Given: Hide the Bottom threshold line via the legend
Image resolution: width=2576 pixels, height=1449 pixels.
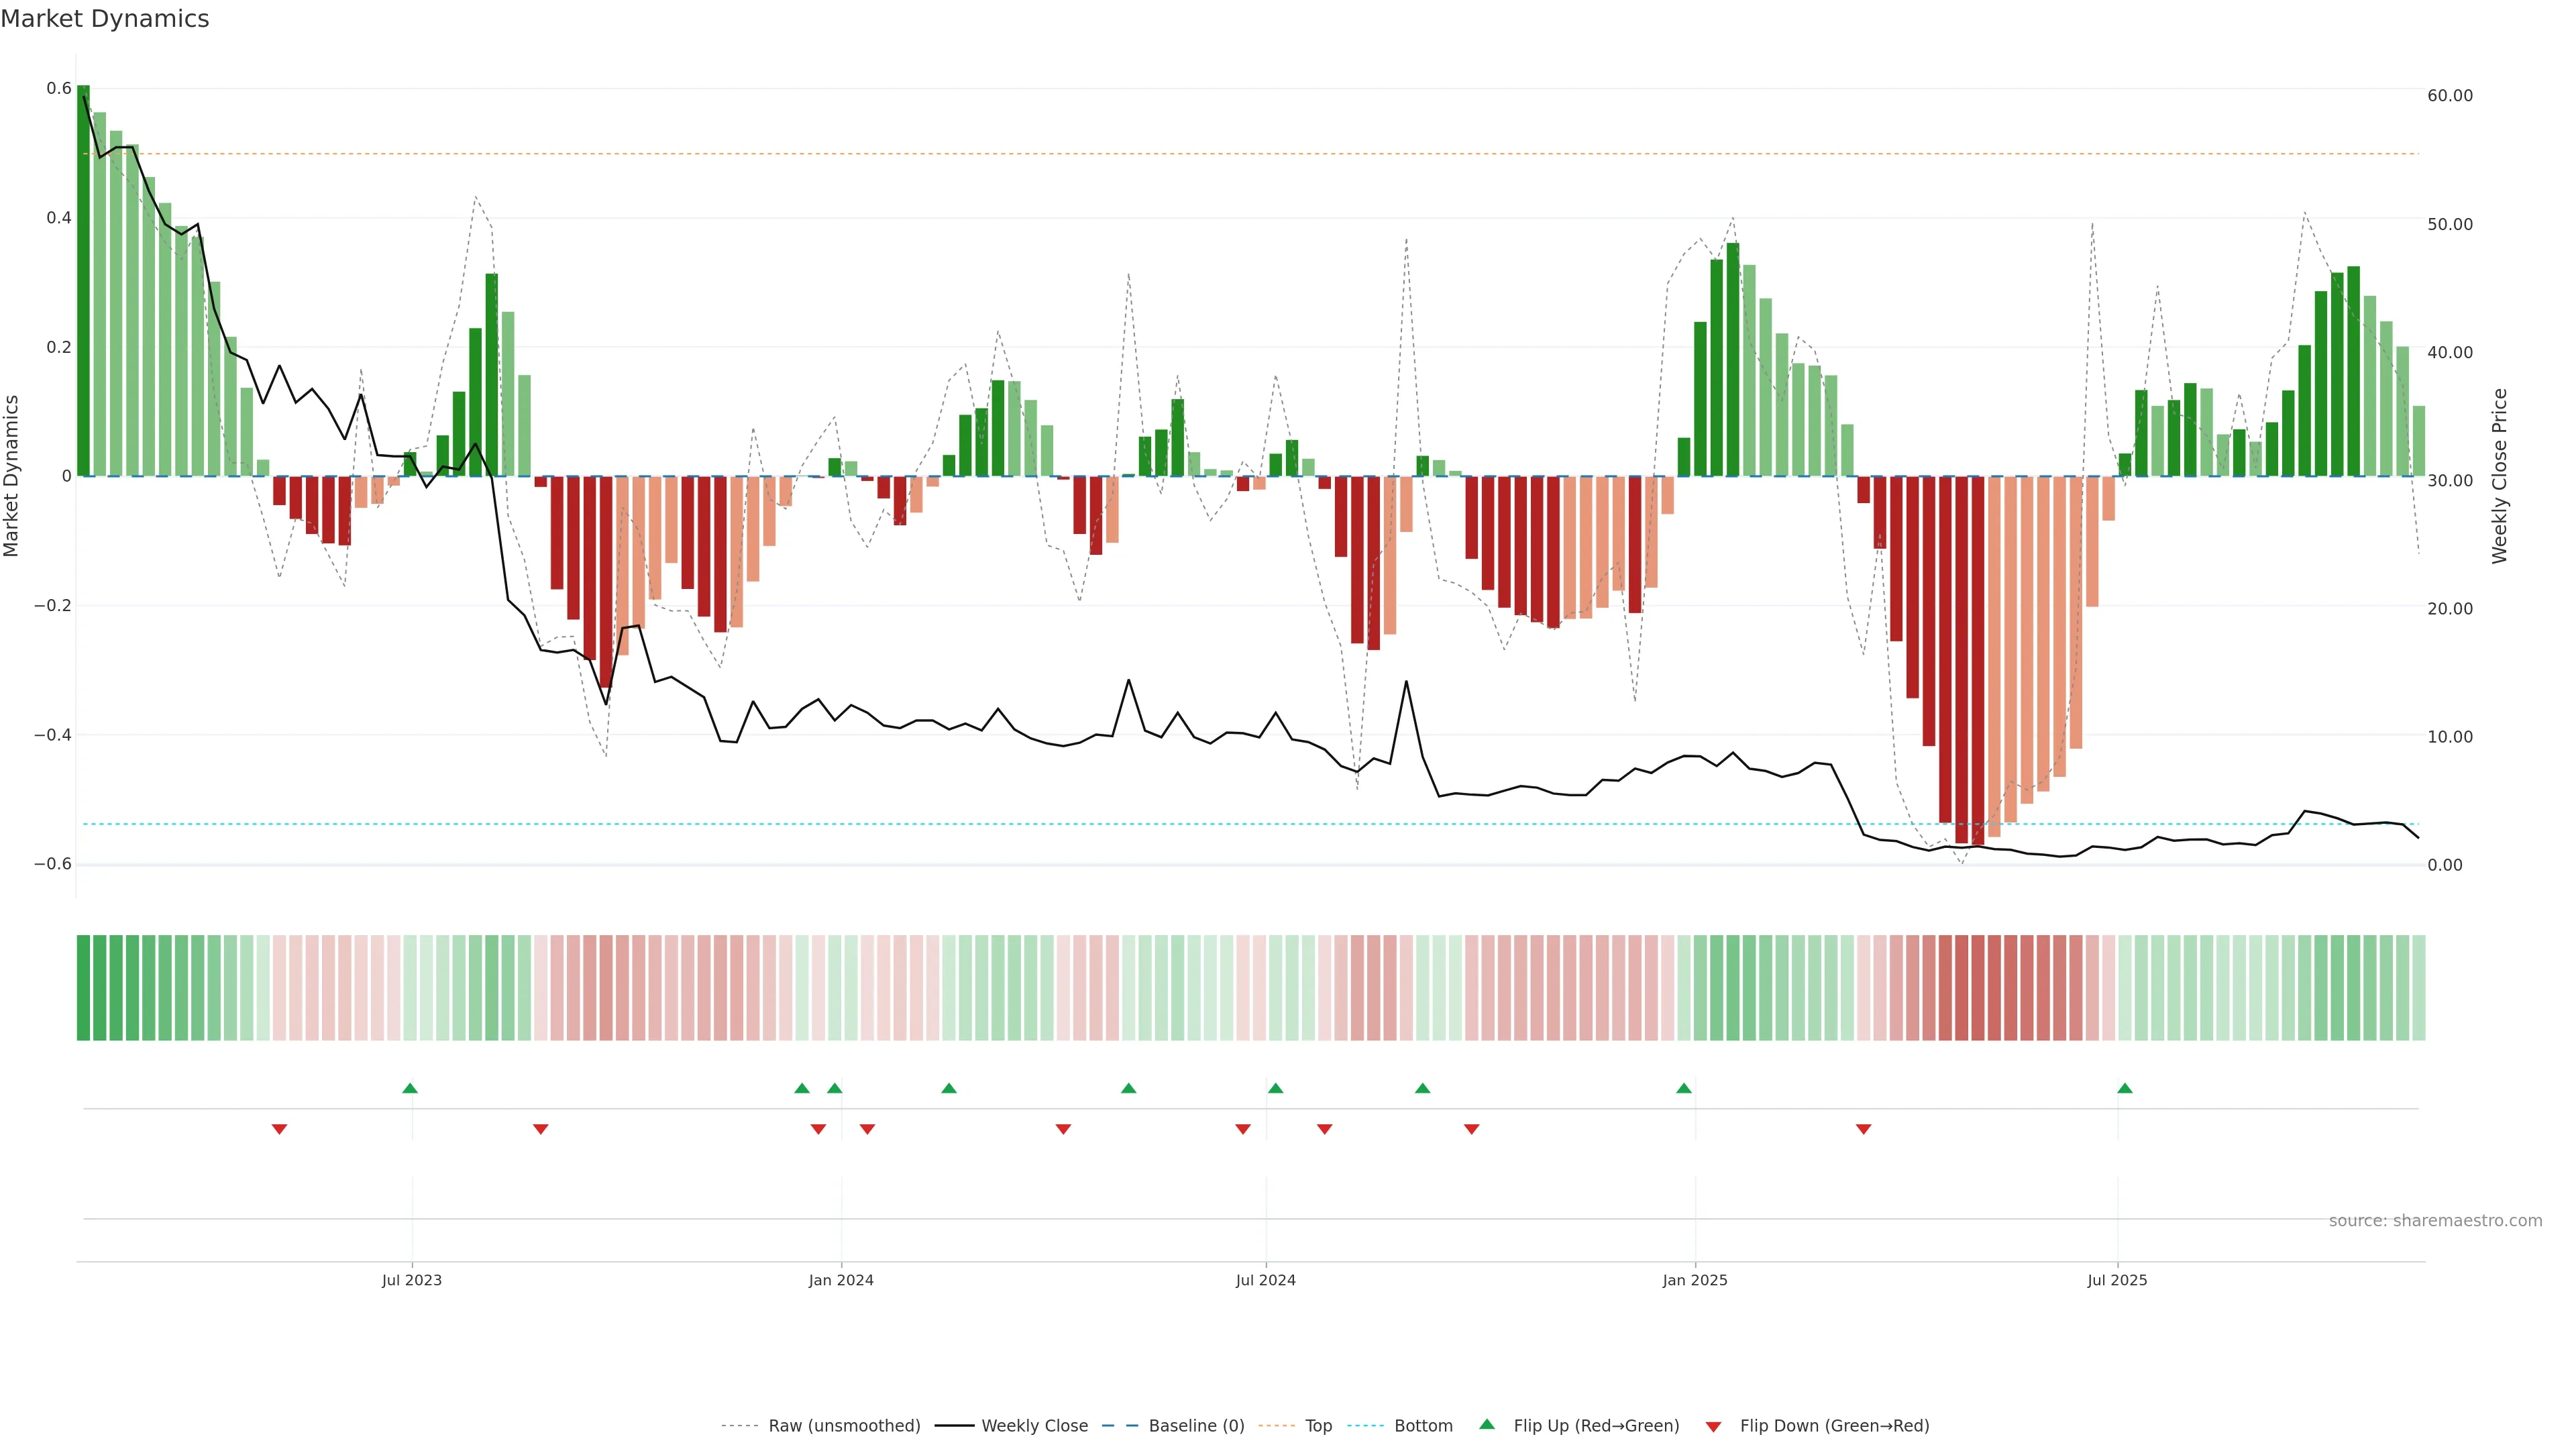Looking at the screenshot, I should click(x=1423, y=1426).
